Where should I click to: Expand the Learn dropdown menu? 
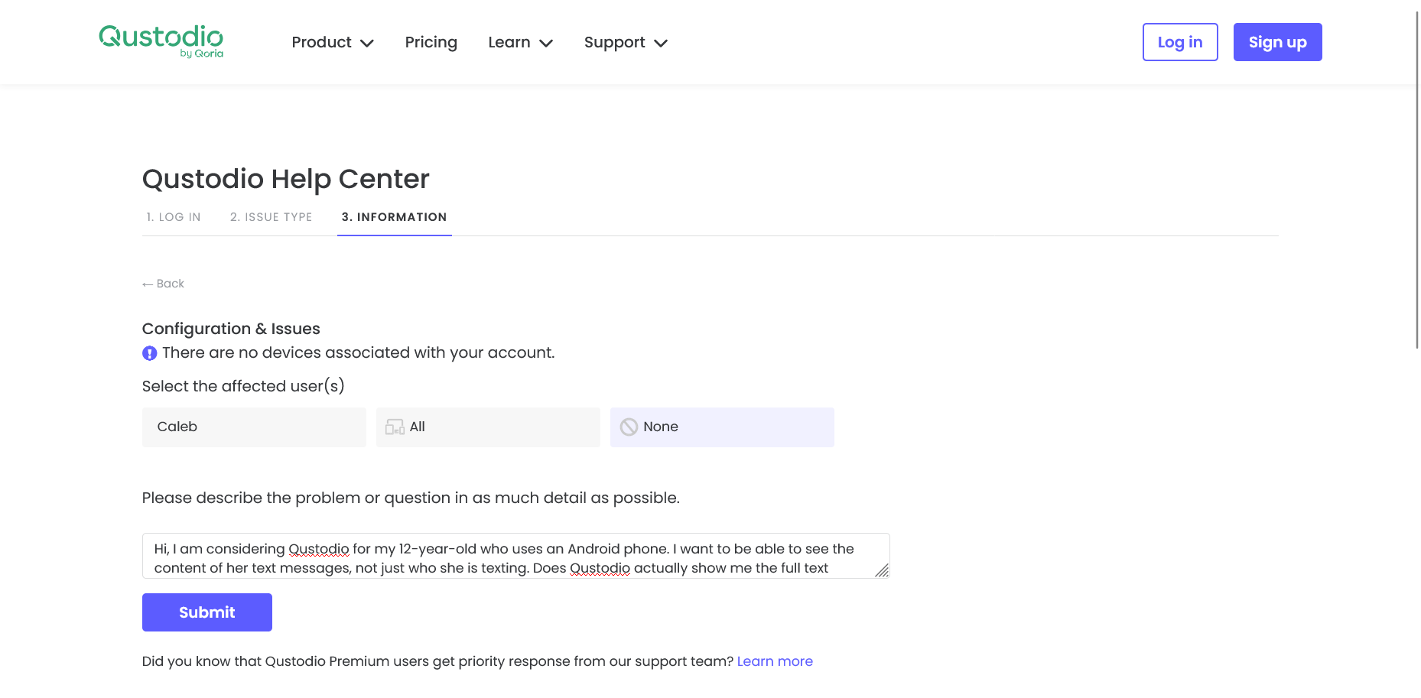coord(521,42)
